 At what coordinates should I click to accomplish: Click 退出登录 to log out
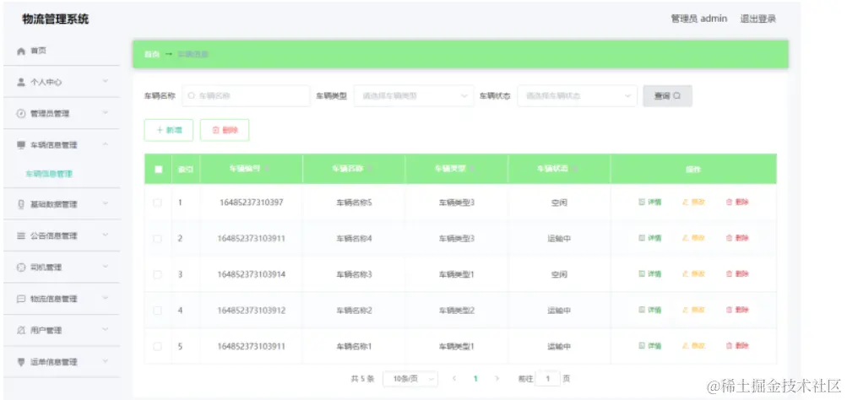[757, 19]
